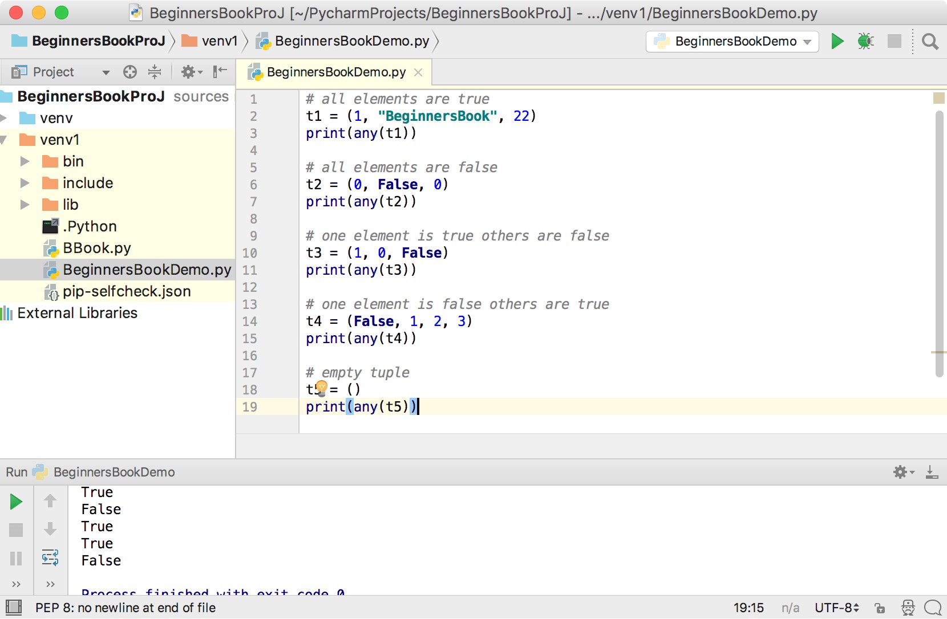The image size is (947, 619).
Task: Rerun the program in the Run panel
Action: (15, 502)
